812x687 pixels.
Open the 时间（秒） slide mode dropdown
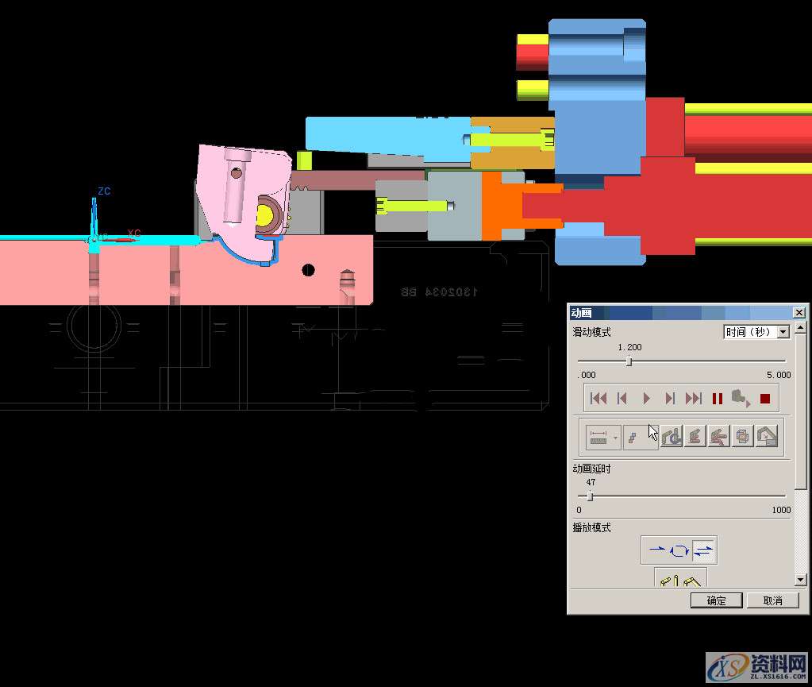[783, 332]
